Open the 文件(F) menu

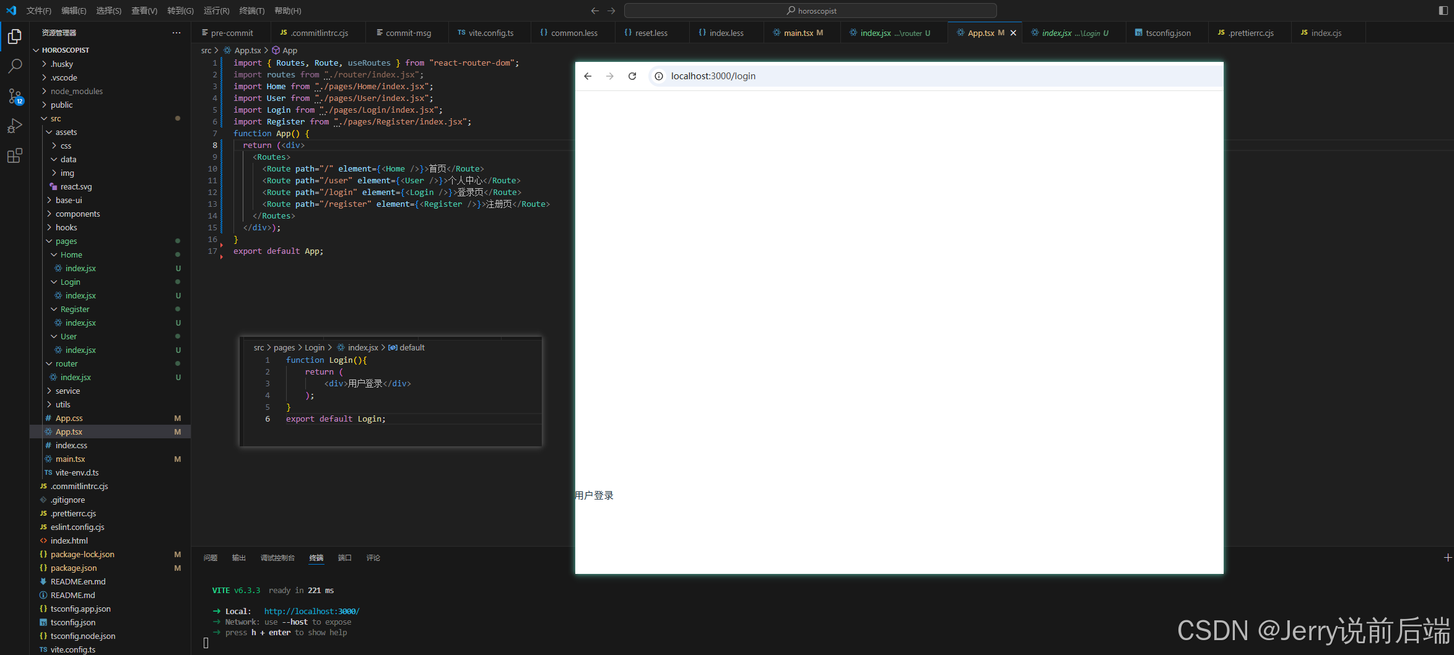tap(39, 11)
